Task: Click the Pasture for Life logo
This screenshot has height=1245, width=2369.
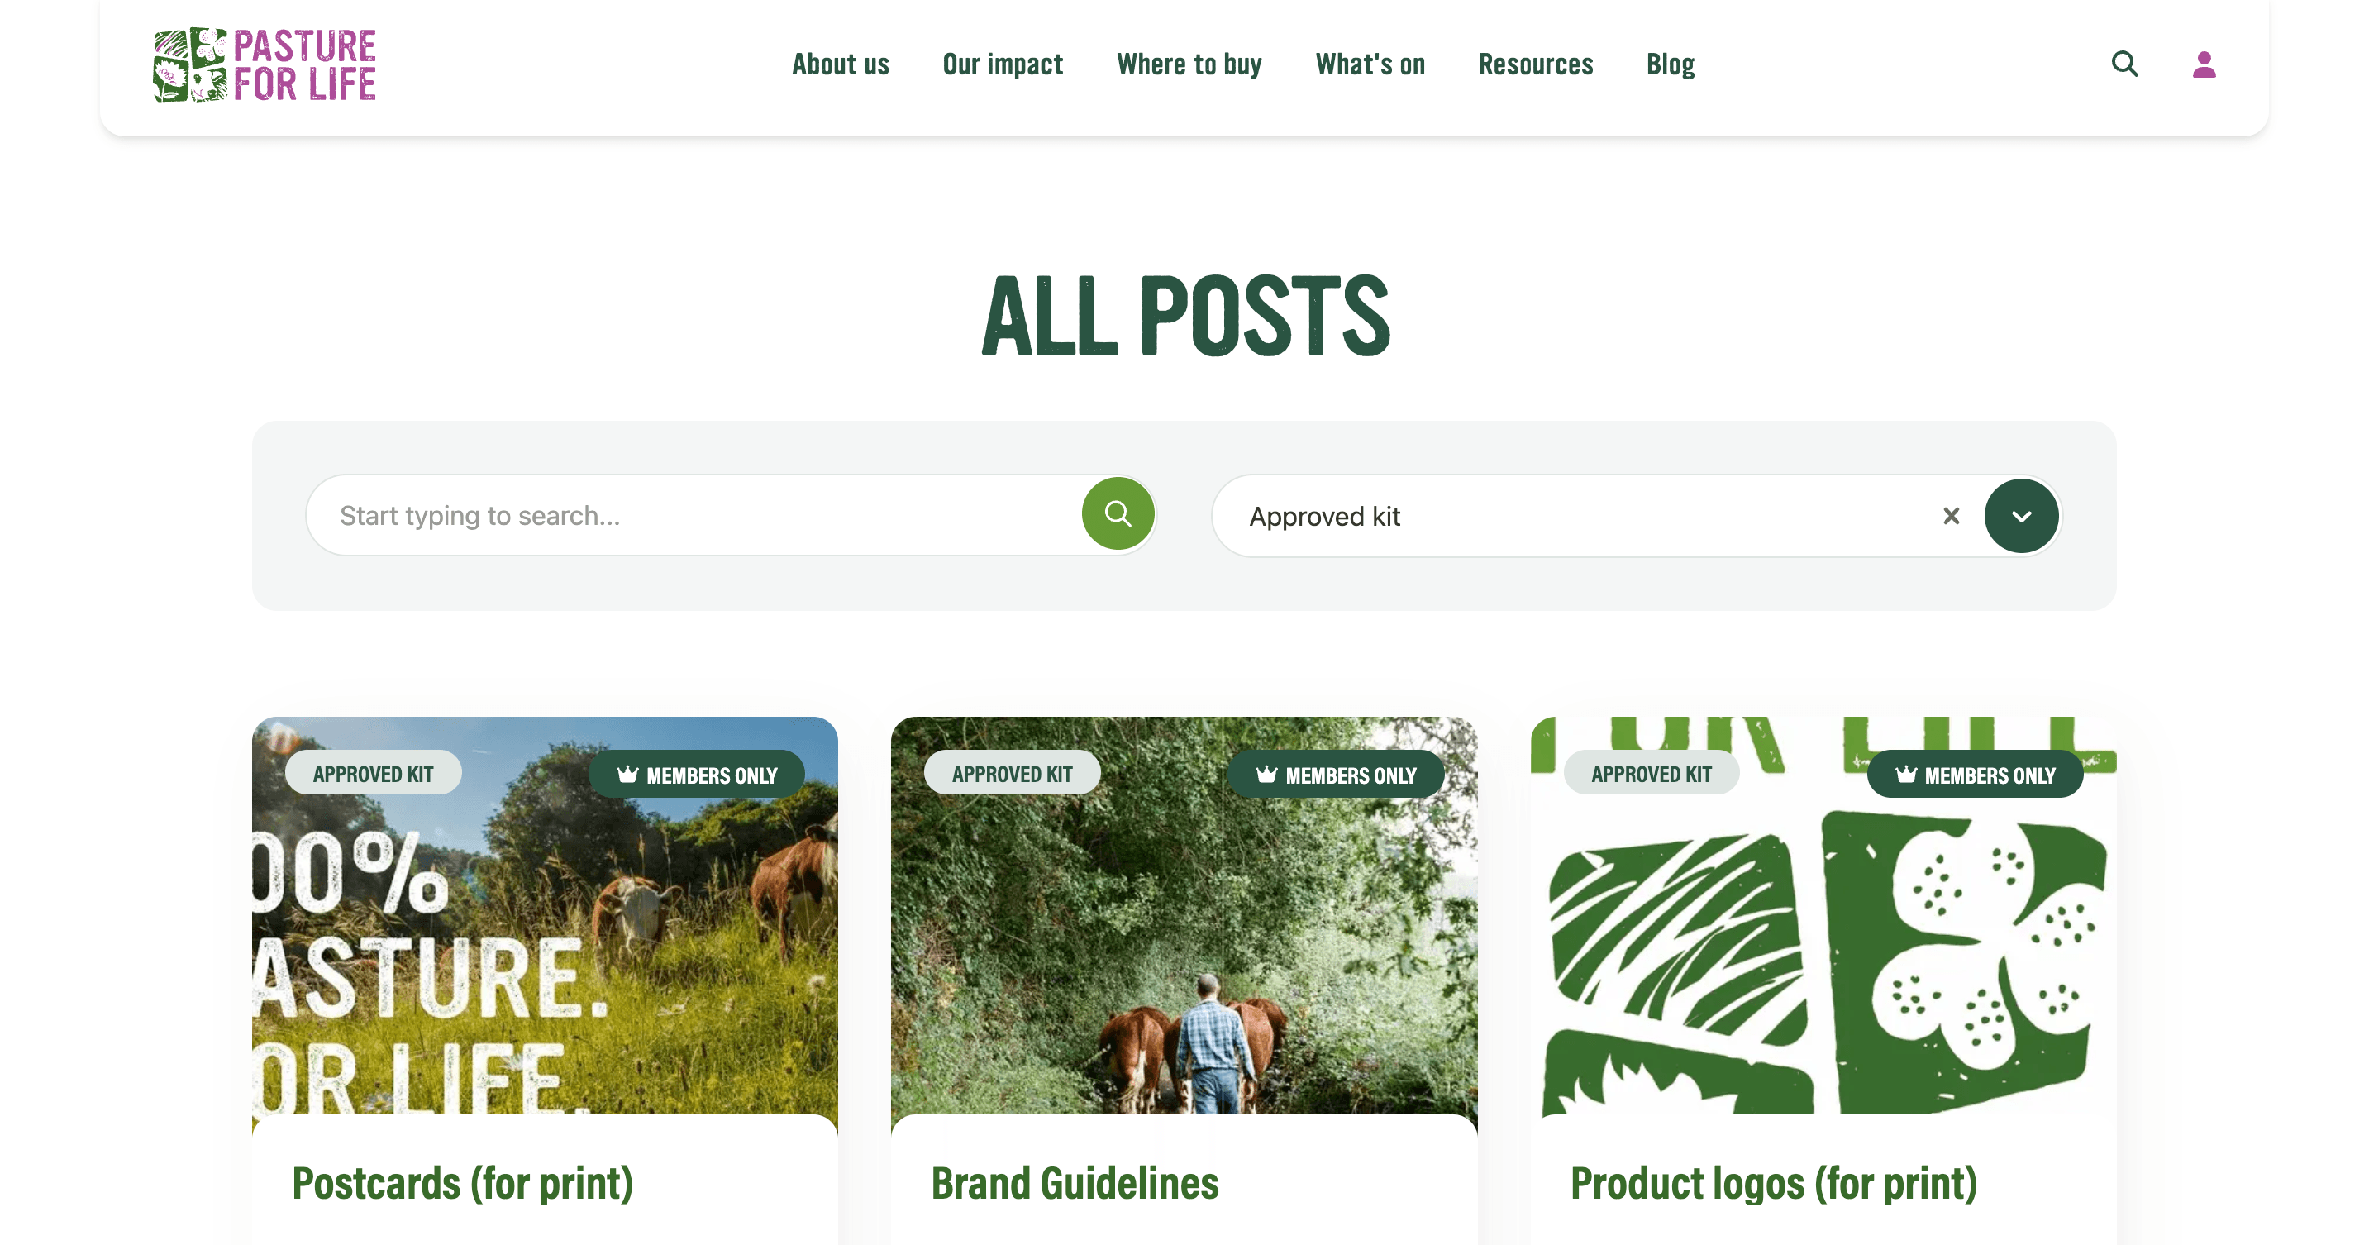Action: [x=265, y=64]
